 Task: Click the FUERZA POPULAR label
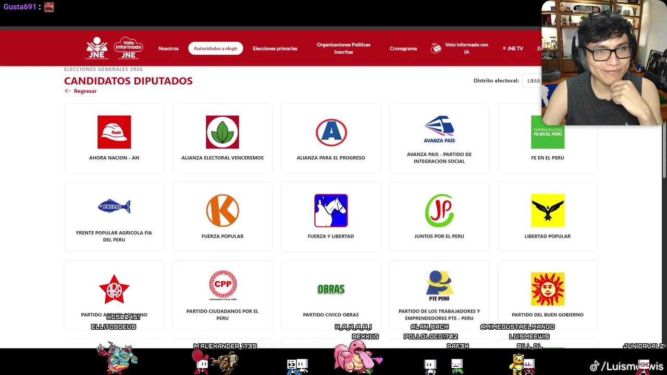coord(223,236)
